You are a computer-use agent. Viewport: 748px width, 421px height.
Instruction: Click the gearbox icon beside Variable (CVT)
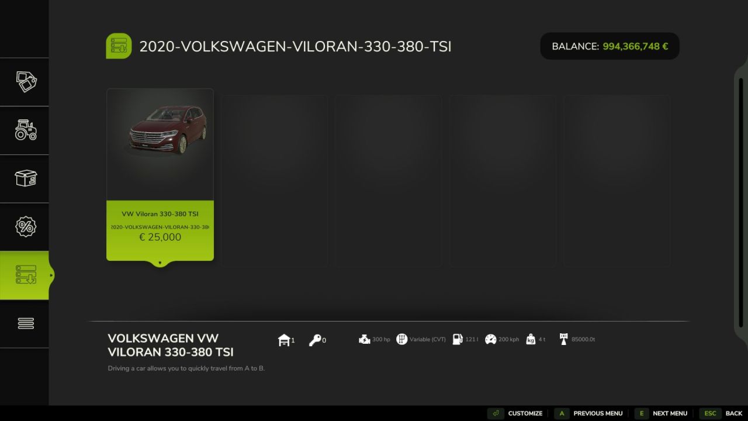tap(402, 339)
